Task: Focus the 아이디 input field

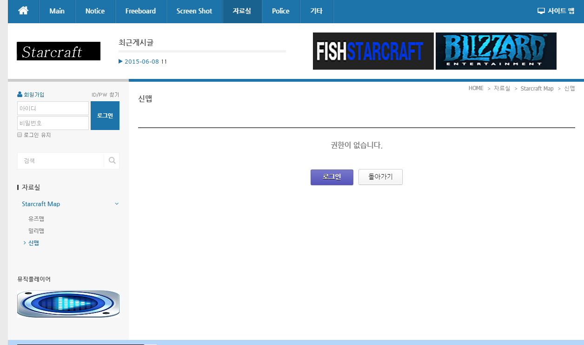Action: coord(53,108)
